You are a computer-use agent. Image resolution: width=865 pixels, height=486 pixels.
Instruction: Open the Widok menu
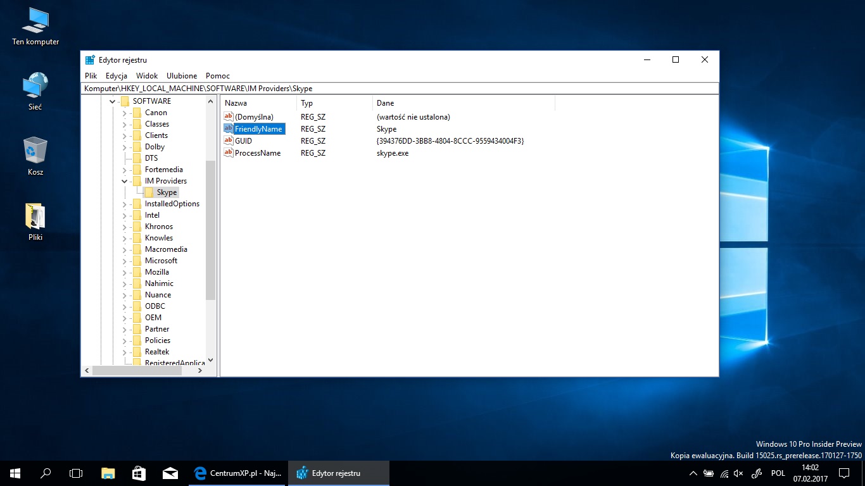point(147,75)
